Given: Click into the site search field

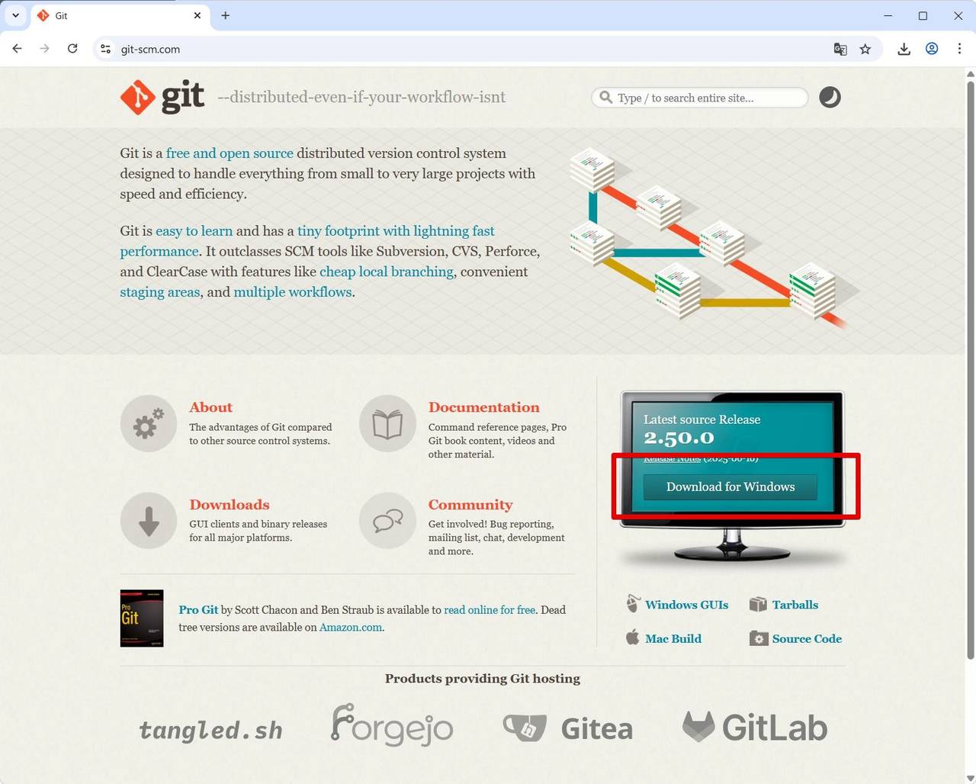Looking at the screenshot, I should [x=700, y=98].
